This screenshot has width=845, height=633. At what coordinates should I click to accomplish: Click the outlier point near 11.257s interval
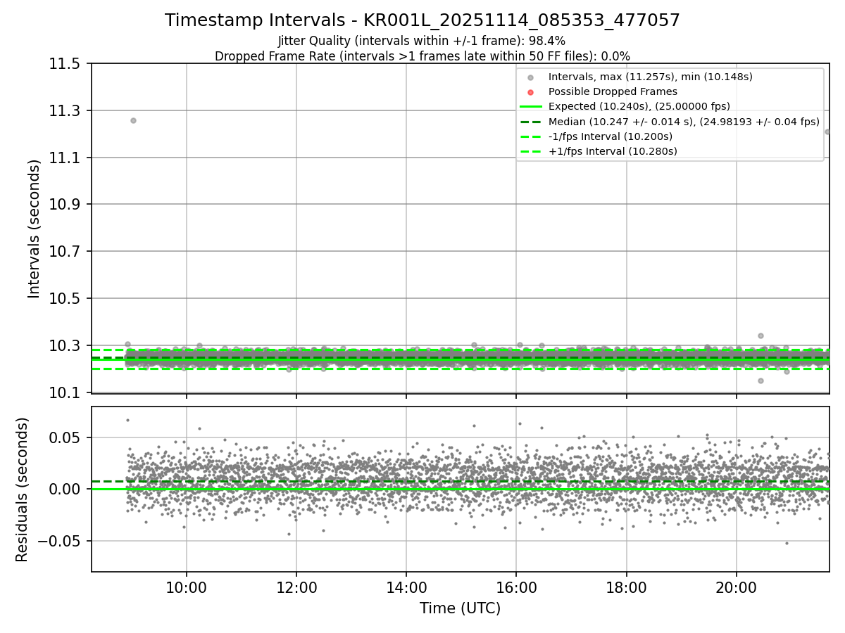[x=133, y=120]
